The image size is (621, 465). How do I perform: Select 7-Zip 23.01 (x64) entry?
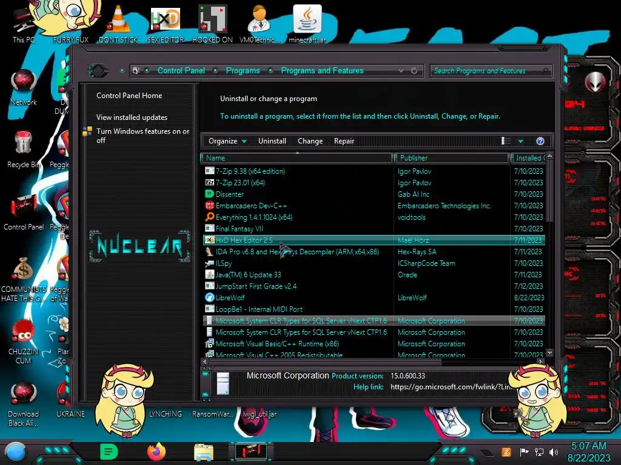pos(374,183)
